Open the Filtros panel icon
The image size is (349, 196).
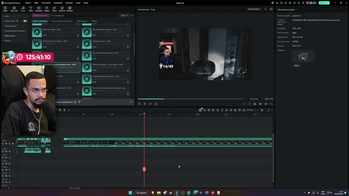(x=55, y=9)
